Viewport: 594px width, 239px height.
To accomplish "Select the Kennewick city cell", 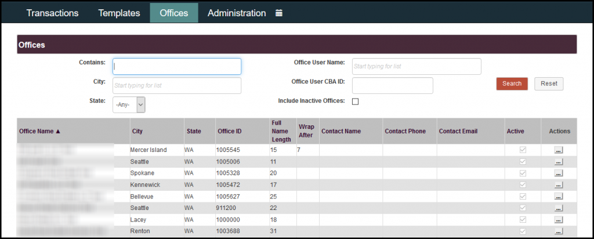I will click(145, 185).
